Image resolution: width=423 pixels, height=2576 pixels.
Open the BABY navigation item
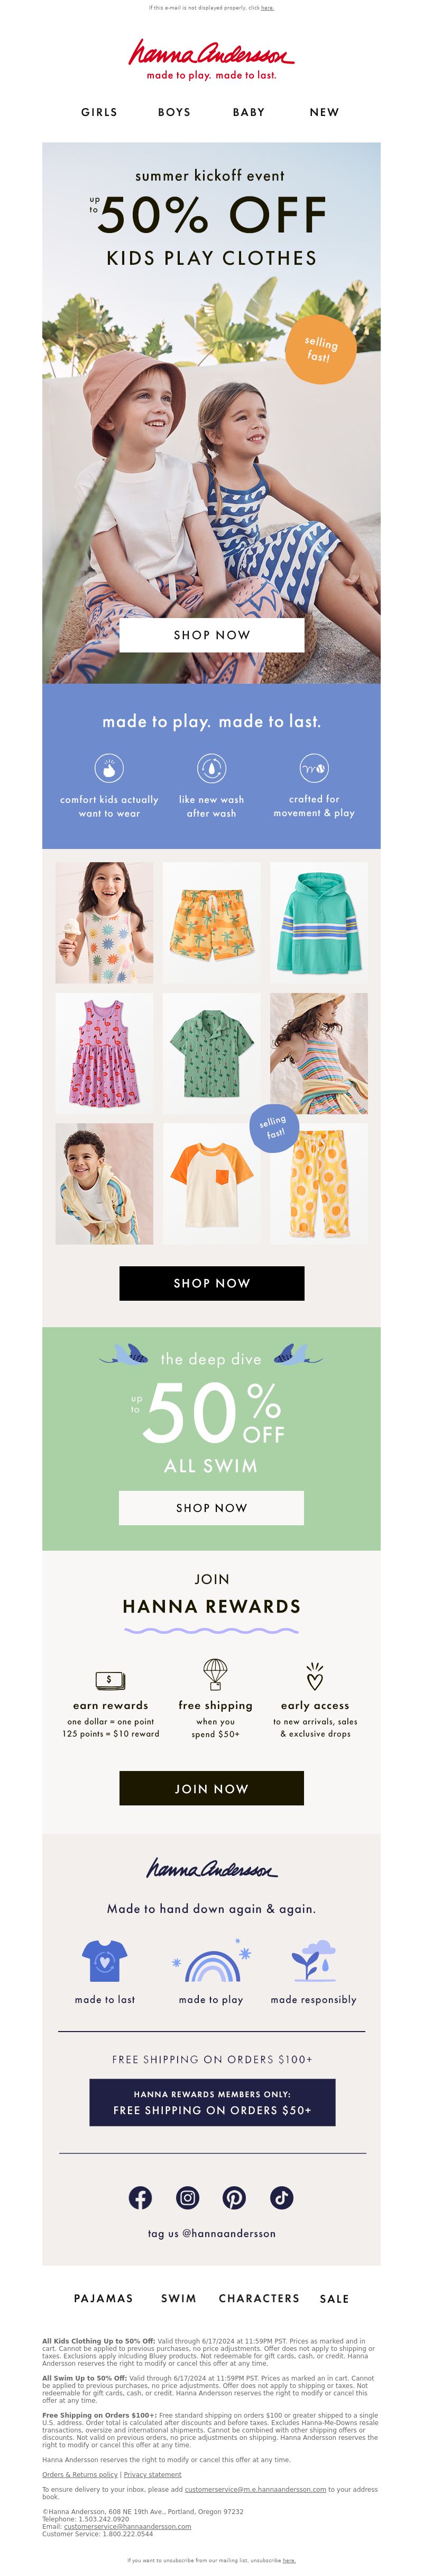tap(250, 112)
